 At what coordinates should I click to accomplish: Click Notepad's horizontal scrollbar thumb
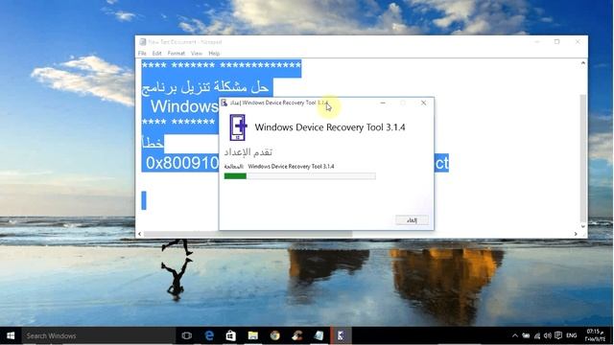pos(248,234)
